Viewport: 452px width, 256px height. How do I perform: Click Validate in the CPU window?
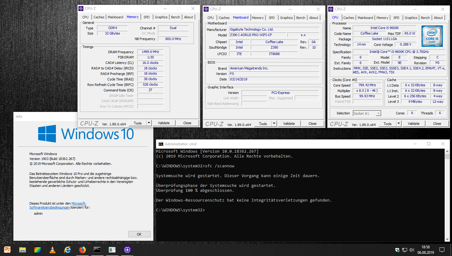click(414, 124)
